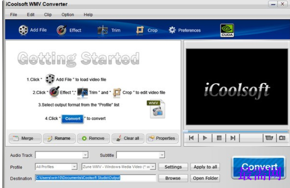Click the Merge button
This screenshot has height=188, width=290.
pos(25,138)
